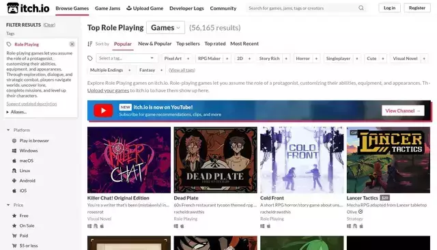Collapse the Platform filter section
The height and width of the screenshot is (250, 437).
coord(18,130)
